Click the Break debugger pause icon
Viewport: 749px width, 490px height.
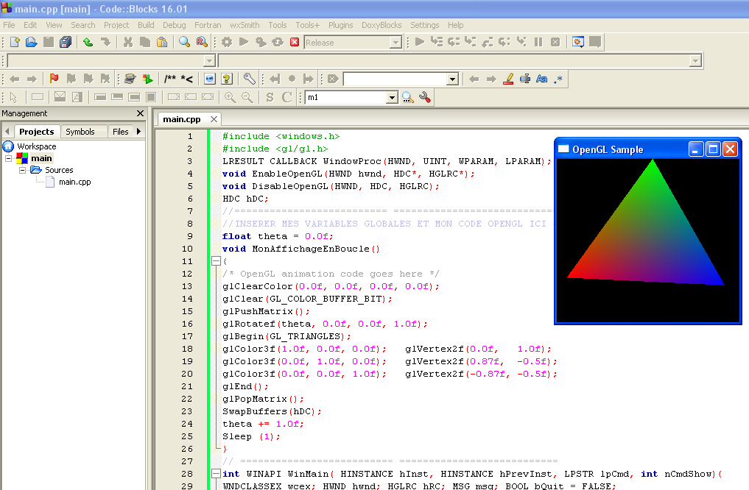(538, 42)
